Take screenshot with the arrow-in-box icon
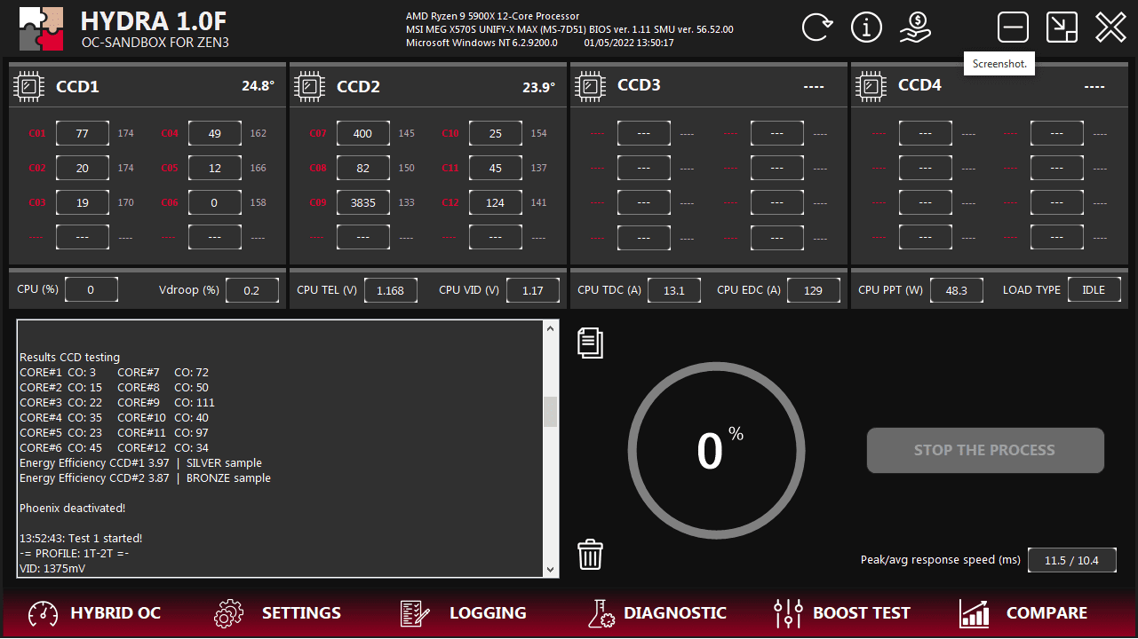 pos(1062,28)
